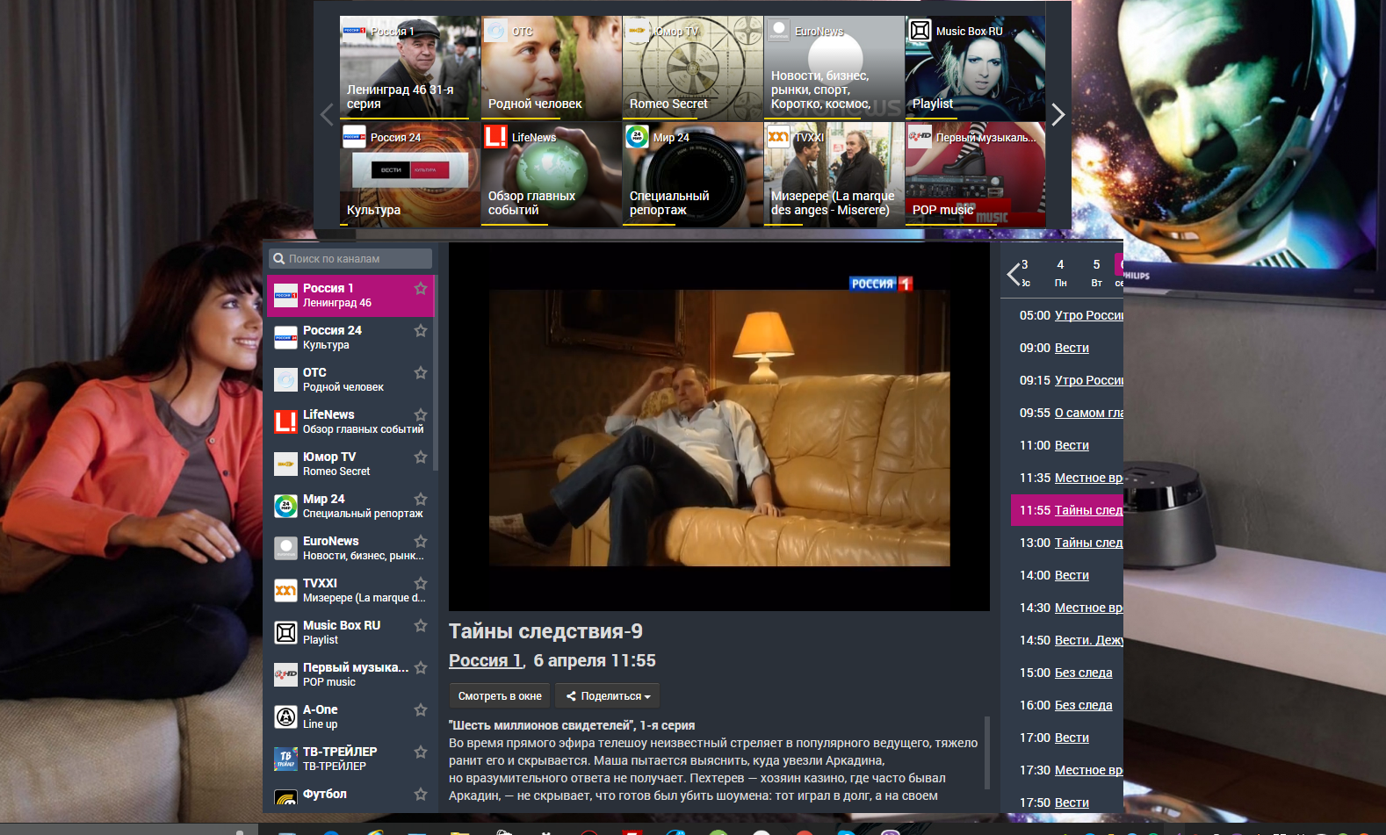Add Россия 24 to favorites via star
The width and height of the screenshot is (1386, 835).
point(421,331)
